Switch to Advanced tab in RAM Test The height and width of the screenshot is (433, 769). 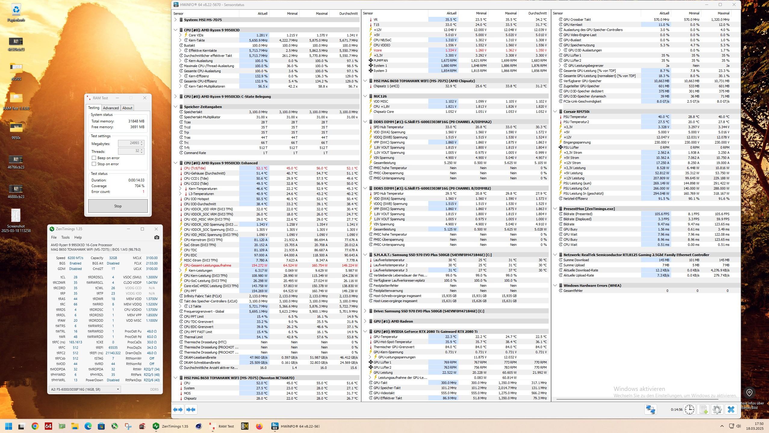coord(110,108)
